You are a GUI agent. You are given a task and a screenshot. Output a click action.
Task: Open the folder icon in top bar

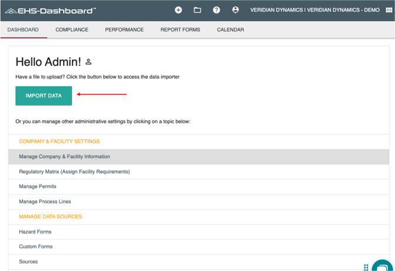click(197, 10)
